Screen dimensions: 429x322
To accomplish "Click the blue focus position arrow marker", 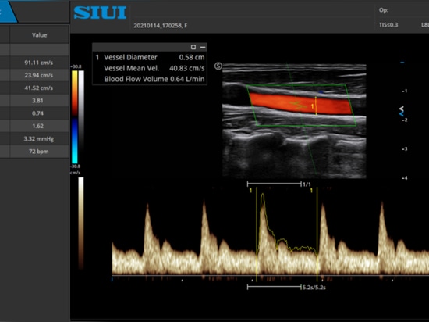I will tap(401, 111).
